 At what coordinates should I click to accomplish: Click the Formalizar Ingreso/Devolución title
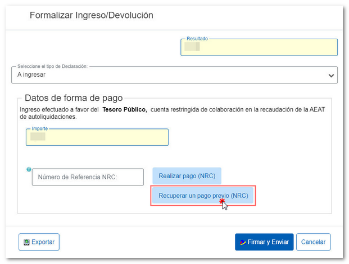tap(92, 15)
